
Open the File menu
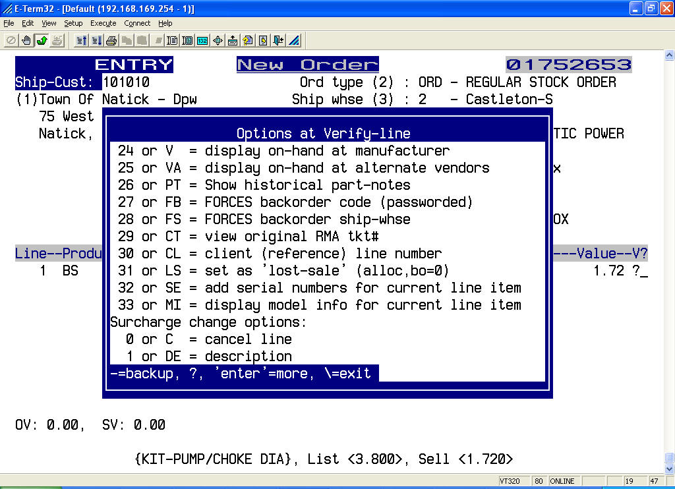tap(9, 23)
